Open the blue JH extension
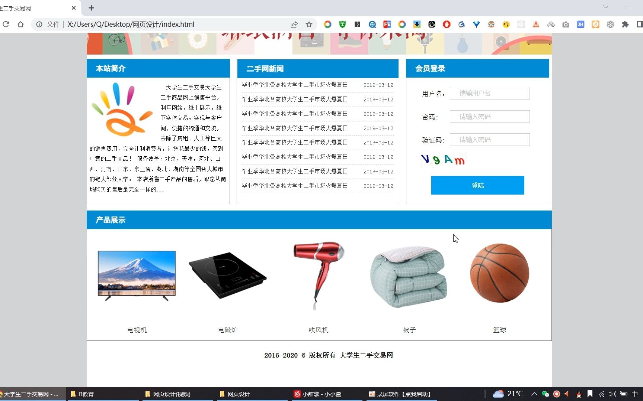The image size is (643, 401). [580, 25]
